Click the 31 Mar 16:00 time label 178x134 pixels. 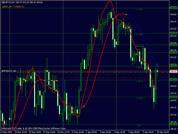pyautogui.click(x=78, y=132)
